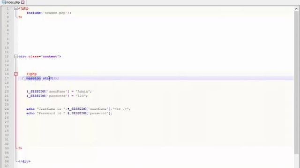The width and height of the screenshot is (300, 168).
Task: Close the index.php tab
Action: [23, 2]
